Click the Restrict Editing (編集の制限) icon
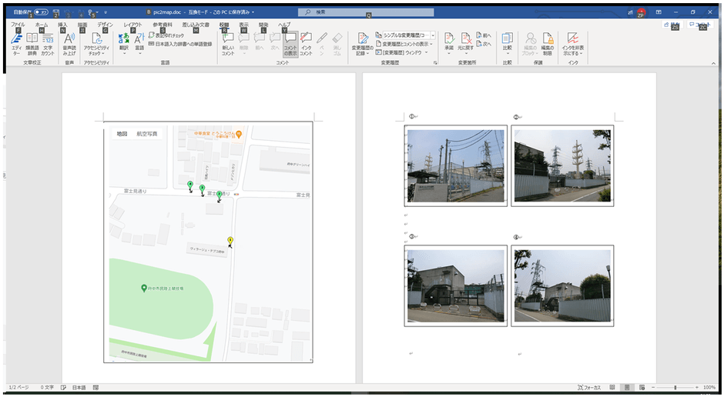The image size is (724, 397). [548, 43]
